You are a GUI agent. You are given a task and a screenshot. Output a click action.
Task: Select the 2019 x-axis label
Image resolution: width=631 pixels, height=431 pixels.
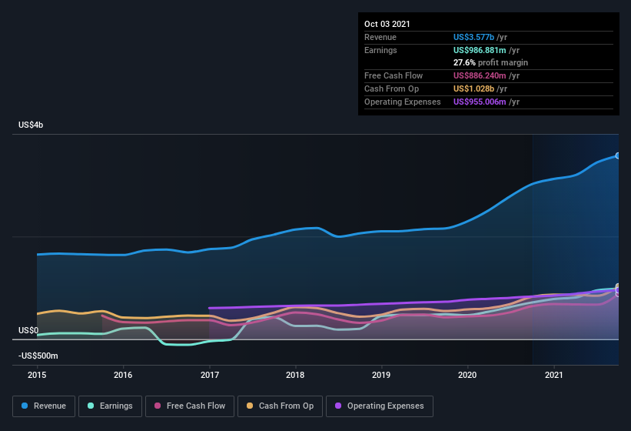point(381,375)
